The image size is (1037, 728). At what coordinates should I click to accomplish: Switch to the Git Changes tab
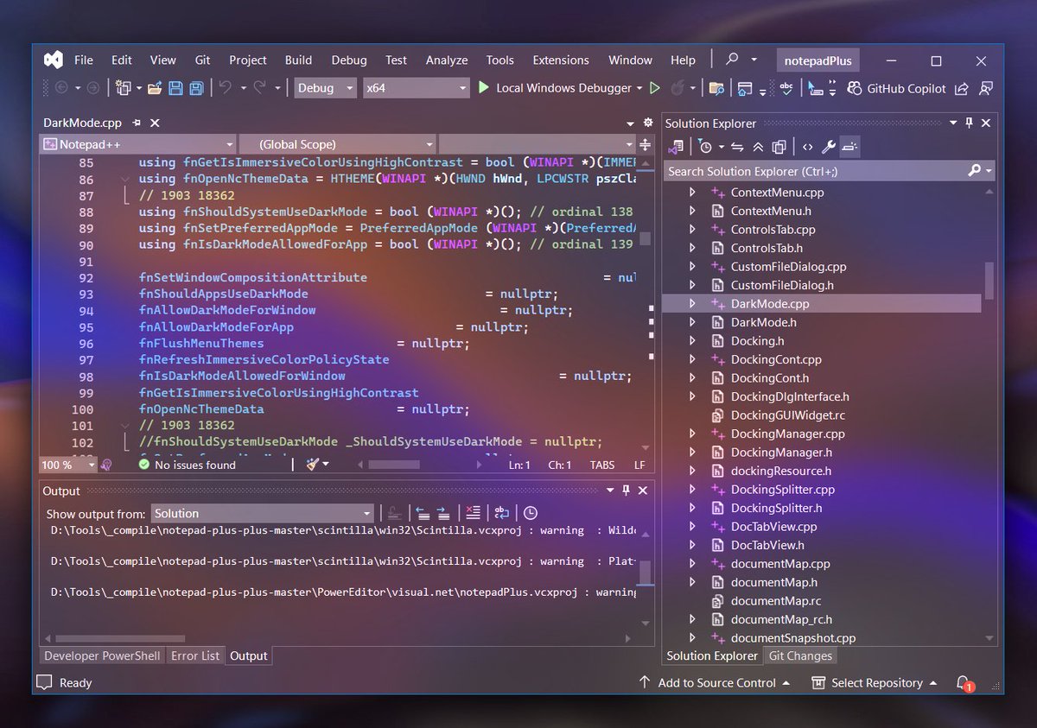pyautogui.click(x=800, y=655)
